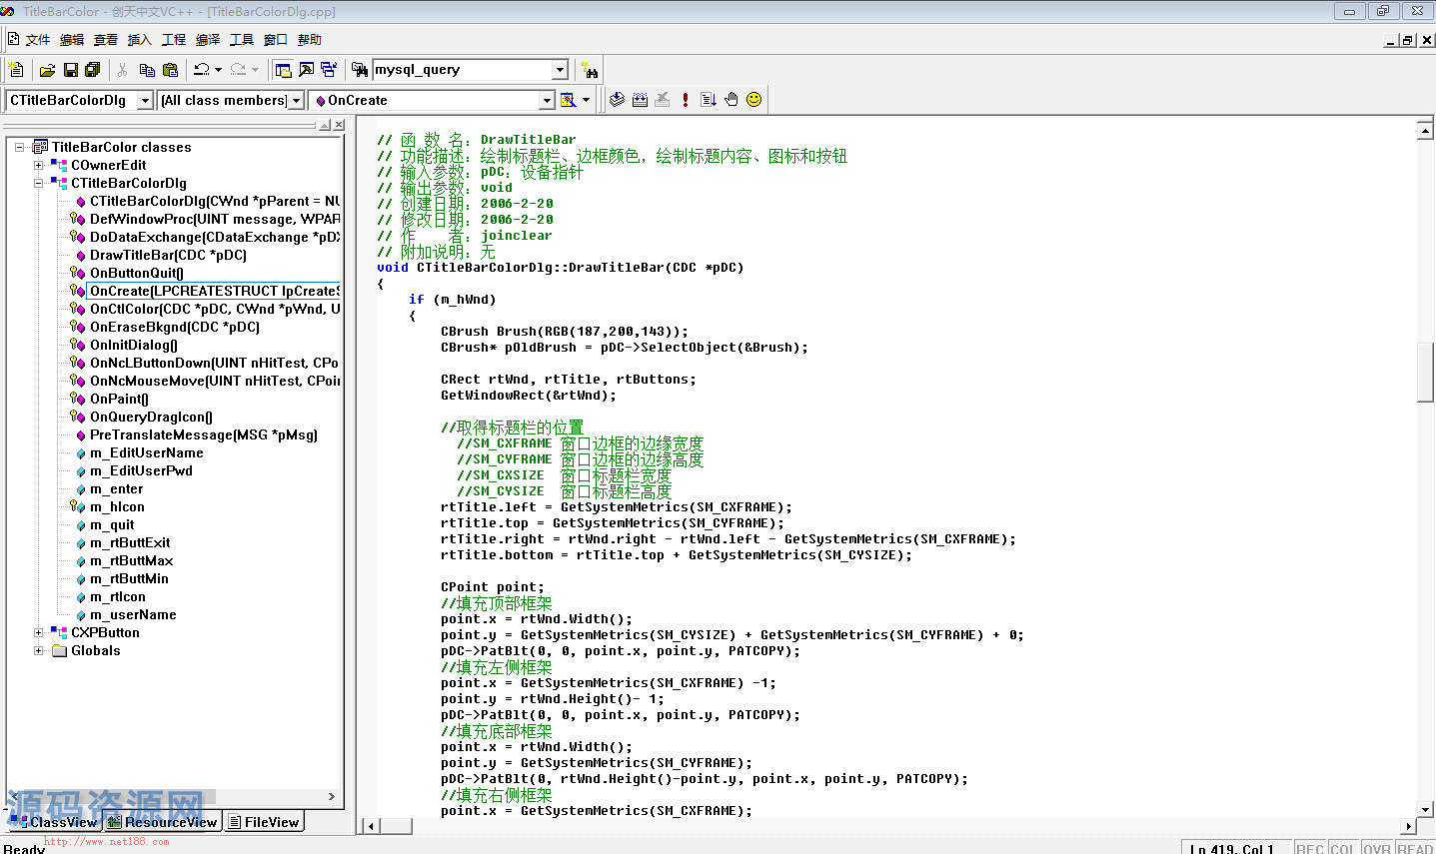Screen dimensions: 1436x854
Task: Click the yellow smiley face icon
Action: tap(753, 100)
